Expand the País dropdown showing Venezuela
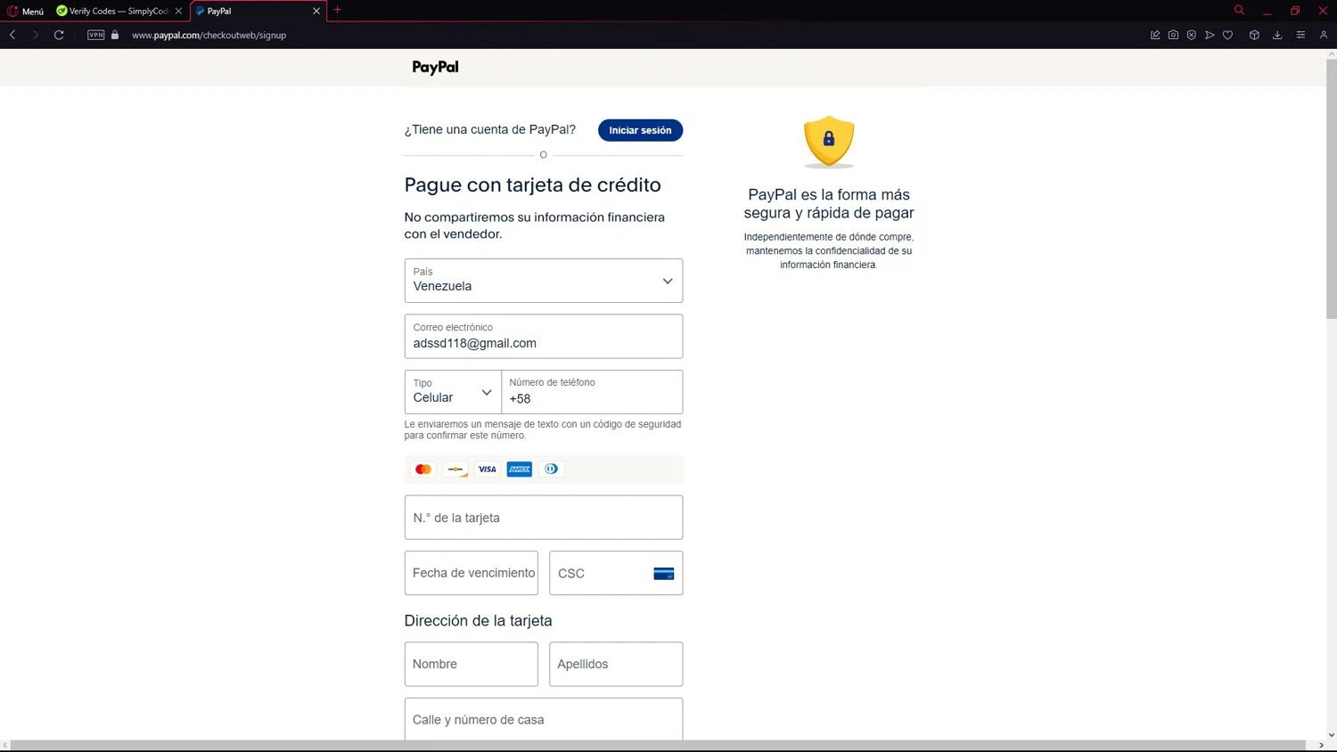Screen dimensions: 1337x752 click(544, 281)
